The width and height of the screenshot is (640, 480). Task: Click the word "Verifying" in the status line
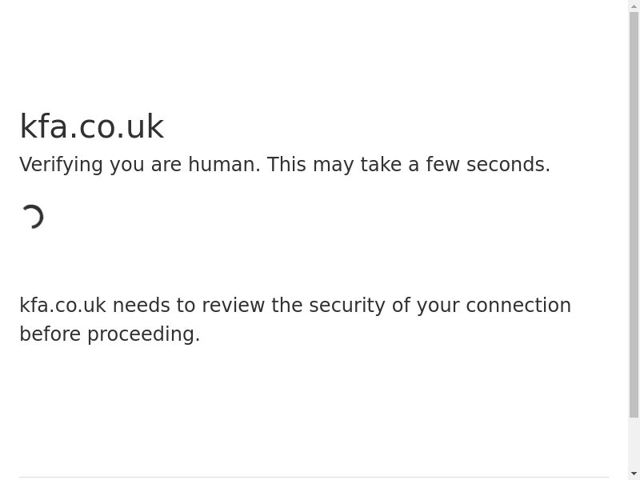pyautogui.click(x=61, y=165)
